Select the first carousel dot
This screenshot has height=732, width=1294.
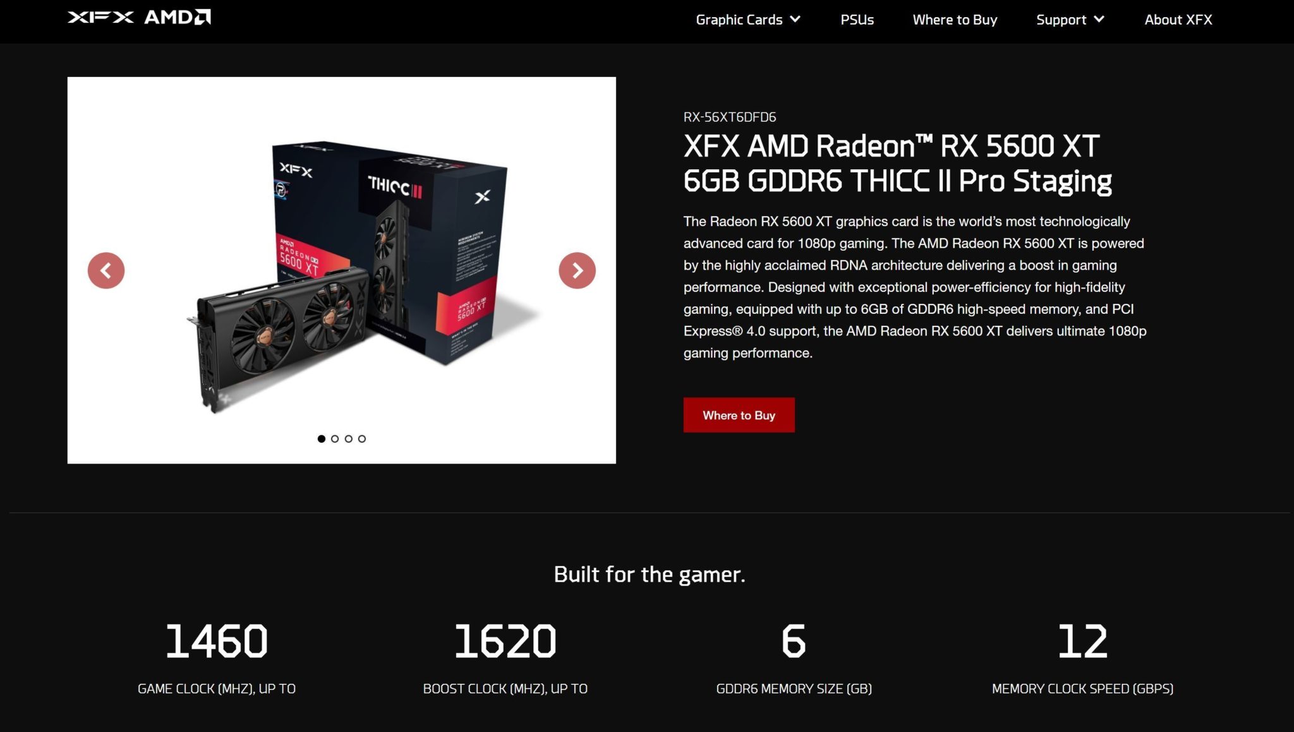[x=322, y=439]
